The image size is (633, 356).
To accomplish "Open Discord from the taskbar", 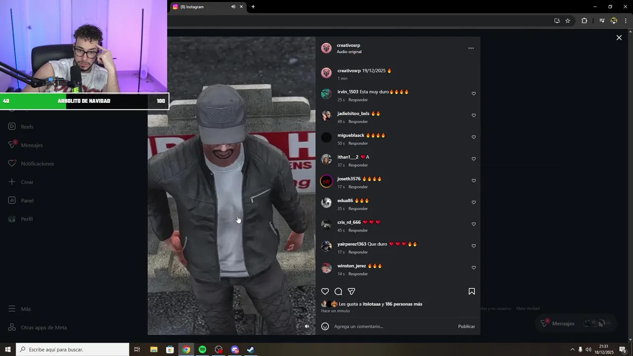I will pos(235,350).
